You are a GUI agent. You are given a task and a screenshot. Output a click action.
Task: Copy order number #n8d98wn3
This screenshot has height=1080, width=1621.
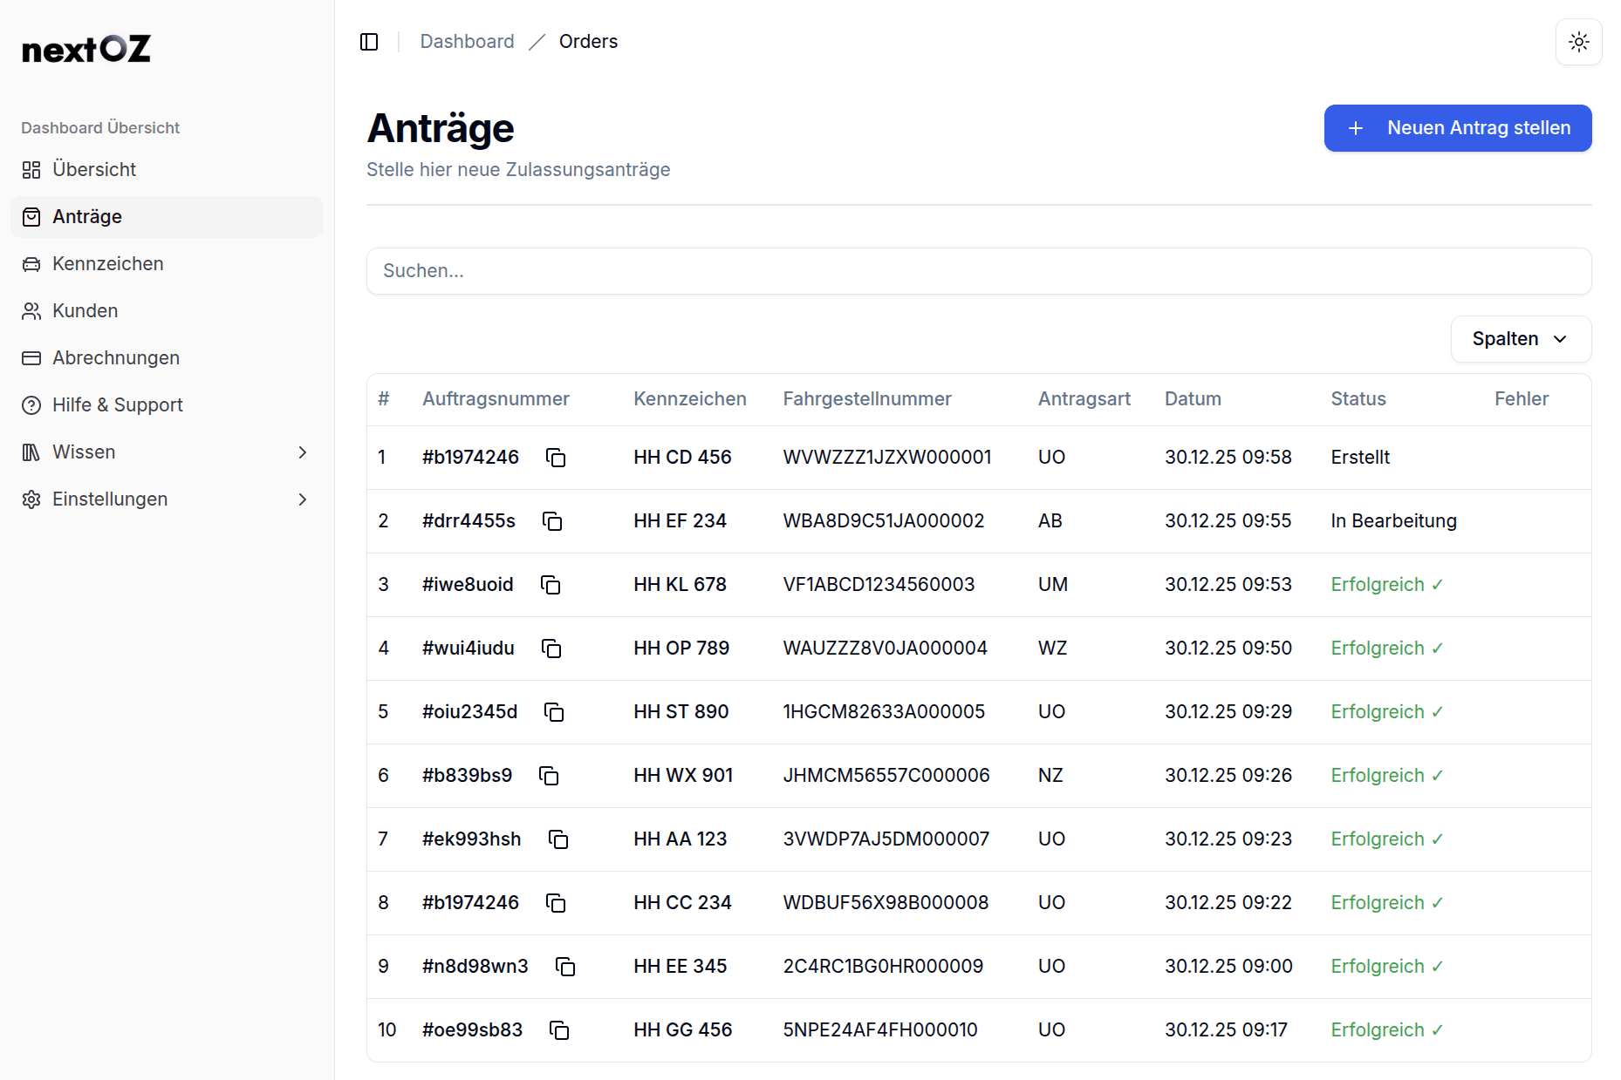coord(565,967)
